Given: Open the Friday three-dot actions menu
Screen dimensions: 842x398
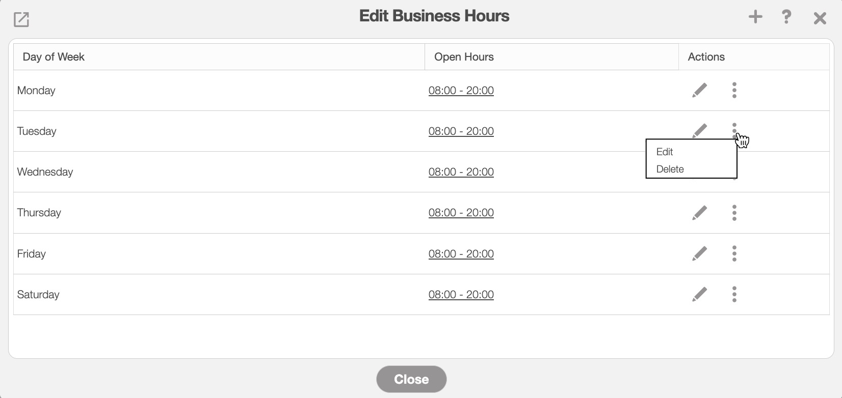Looking at the screenshot, I should (734, 253).
